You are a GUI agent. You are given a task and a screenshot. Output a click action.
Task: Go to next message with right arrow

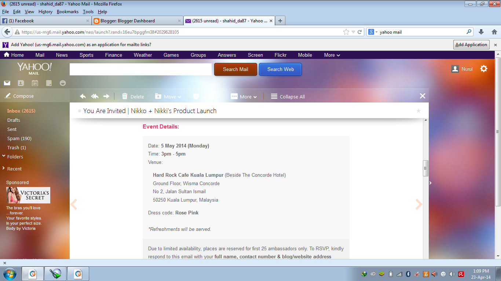[419, 204]
